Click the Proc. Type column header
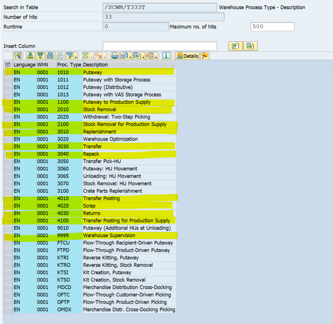This screenshot has height=324, width=333. [x=69, y=65]
